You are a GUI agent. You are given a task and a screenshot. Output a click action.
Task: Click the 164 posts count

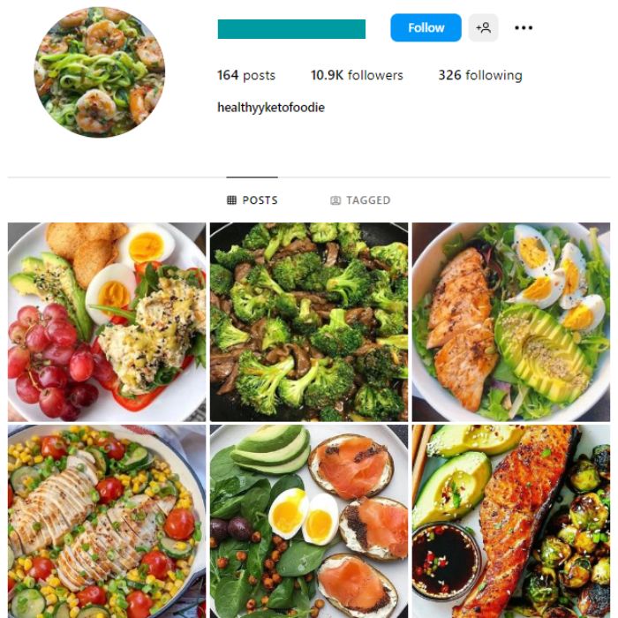[x=246, y=75]
